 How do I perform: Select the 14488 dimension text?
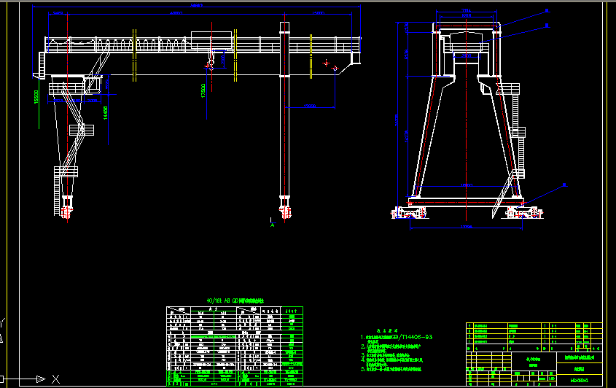(x=105, y=112)
